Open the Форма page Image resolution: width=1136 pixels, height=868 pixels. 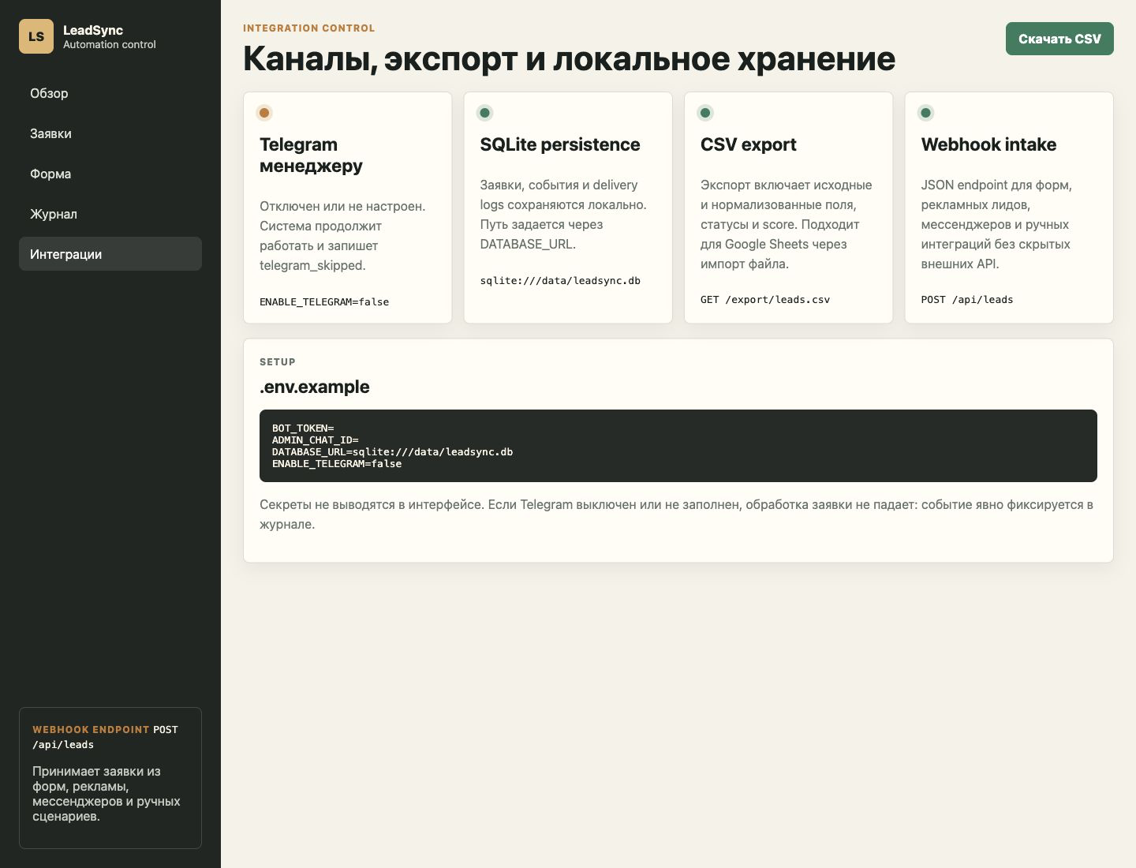(110, 174)
